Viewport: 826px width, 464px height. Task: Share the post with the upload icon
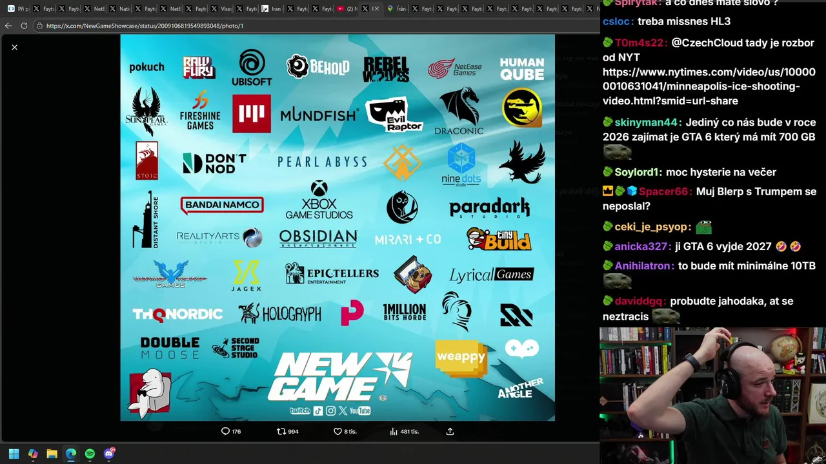tap(450, 431)
